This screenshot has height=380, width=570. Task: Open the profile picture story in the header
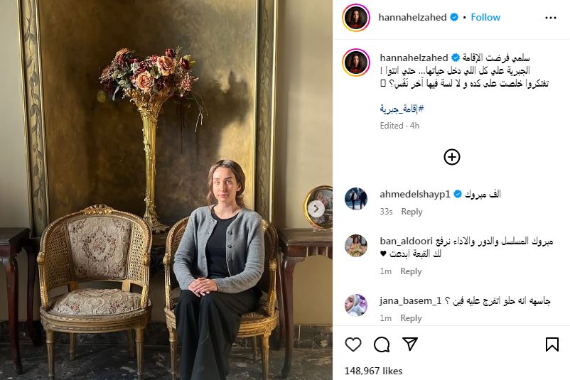coord(356,18)
